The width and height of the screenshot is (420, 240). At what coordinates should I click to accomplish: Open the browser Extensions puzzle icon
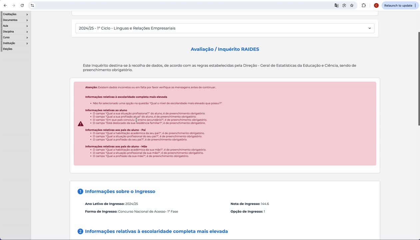click(x=363, y=5)
